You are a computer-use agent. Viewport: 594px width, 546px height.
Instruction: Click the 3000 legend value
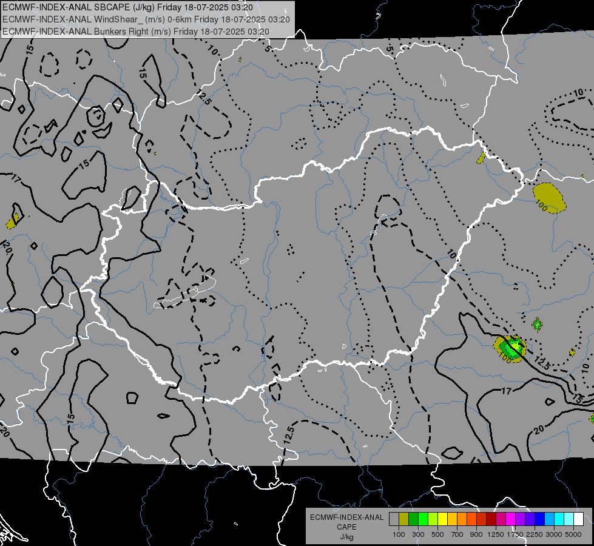tap(554, 534)
